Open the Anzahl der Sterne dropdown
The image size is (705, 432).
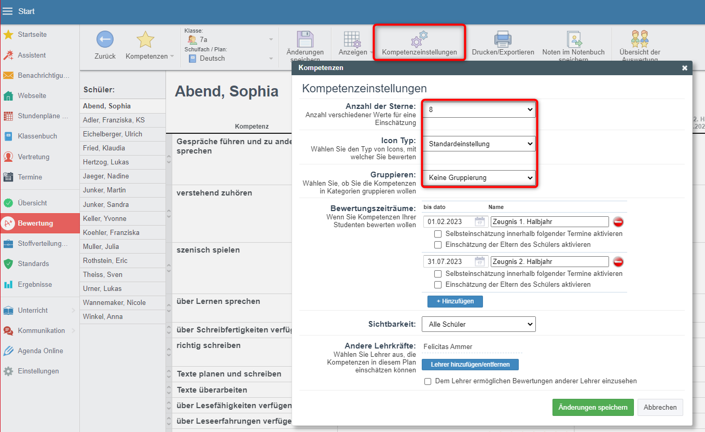click(x=478, y=110)
